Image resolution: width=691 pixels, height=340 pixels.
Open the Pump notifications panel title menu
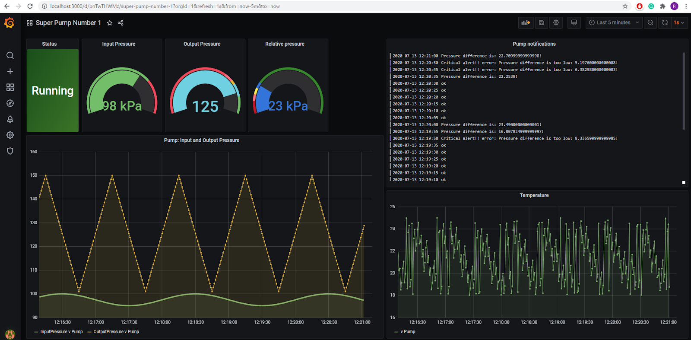pyautogui.click(x=534, y=44)
